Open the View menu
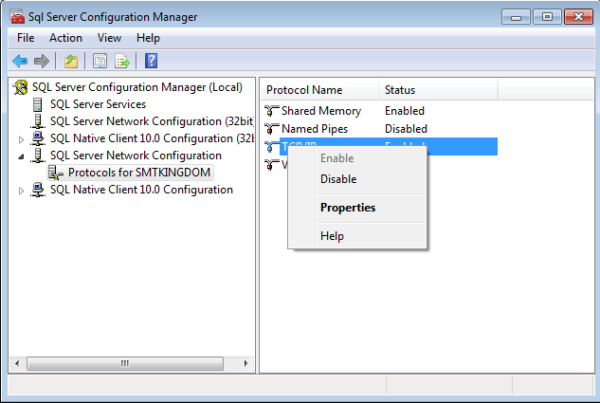600x403 pixels. (109, 38)
